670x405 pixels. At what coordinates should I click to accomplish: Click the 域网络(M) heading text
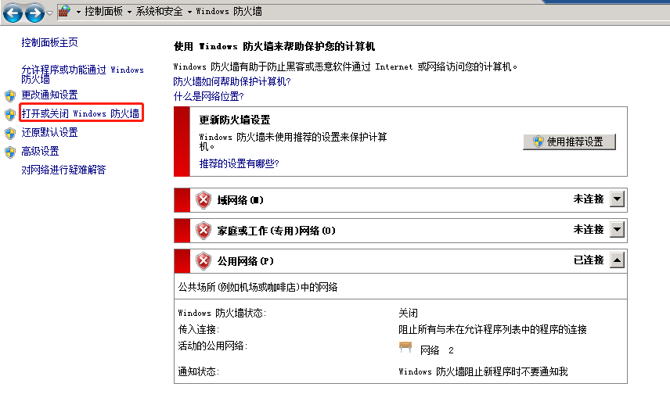(x=240, y=200)
